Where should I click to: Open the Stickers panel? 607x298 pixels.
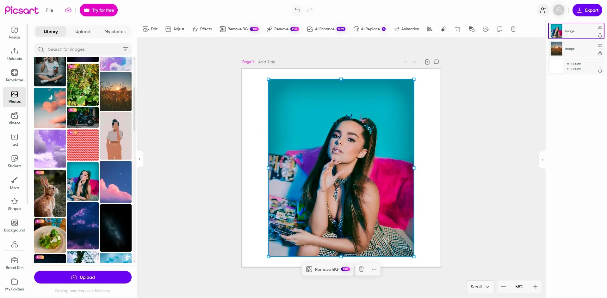(14, 161)
